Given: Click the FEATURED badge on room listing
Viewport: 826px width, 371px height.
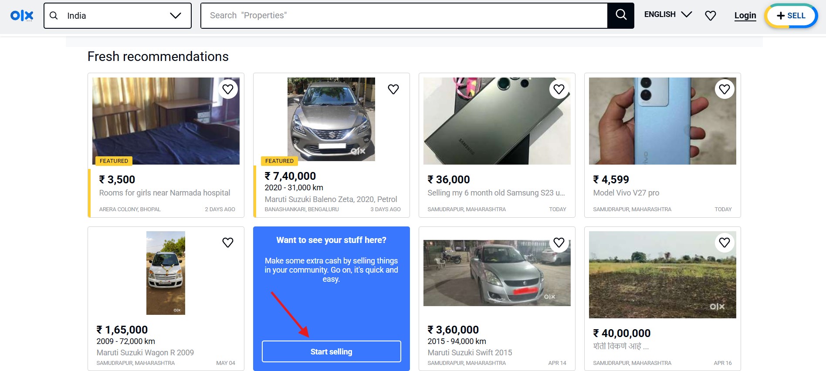Looking at the screenshot, I should coord(114,161).
